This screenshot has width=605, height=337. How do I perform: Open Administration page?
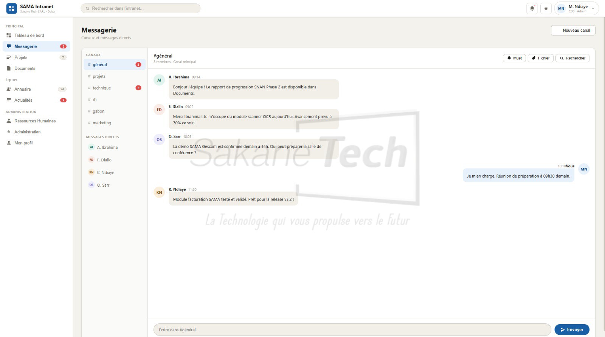[36, 132]
